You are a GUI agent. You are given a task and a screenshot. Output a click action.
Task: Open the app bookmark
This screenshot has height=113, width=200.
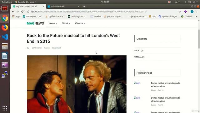[152, 16]
